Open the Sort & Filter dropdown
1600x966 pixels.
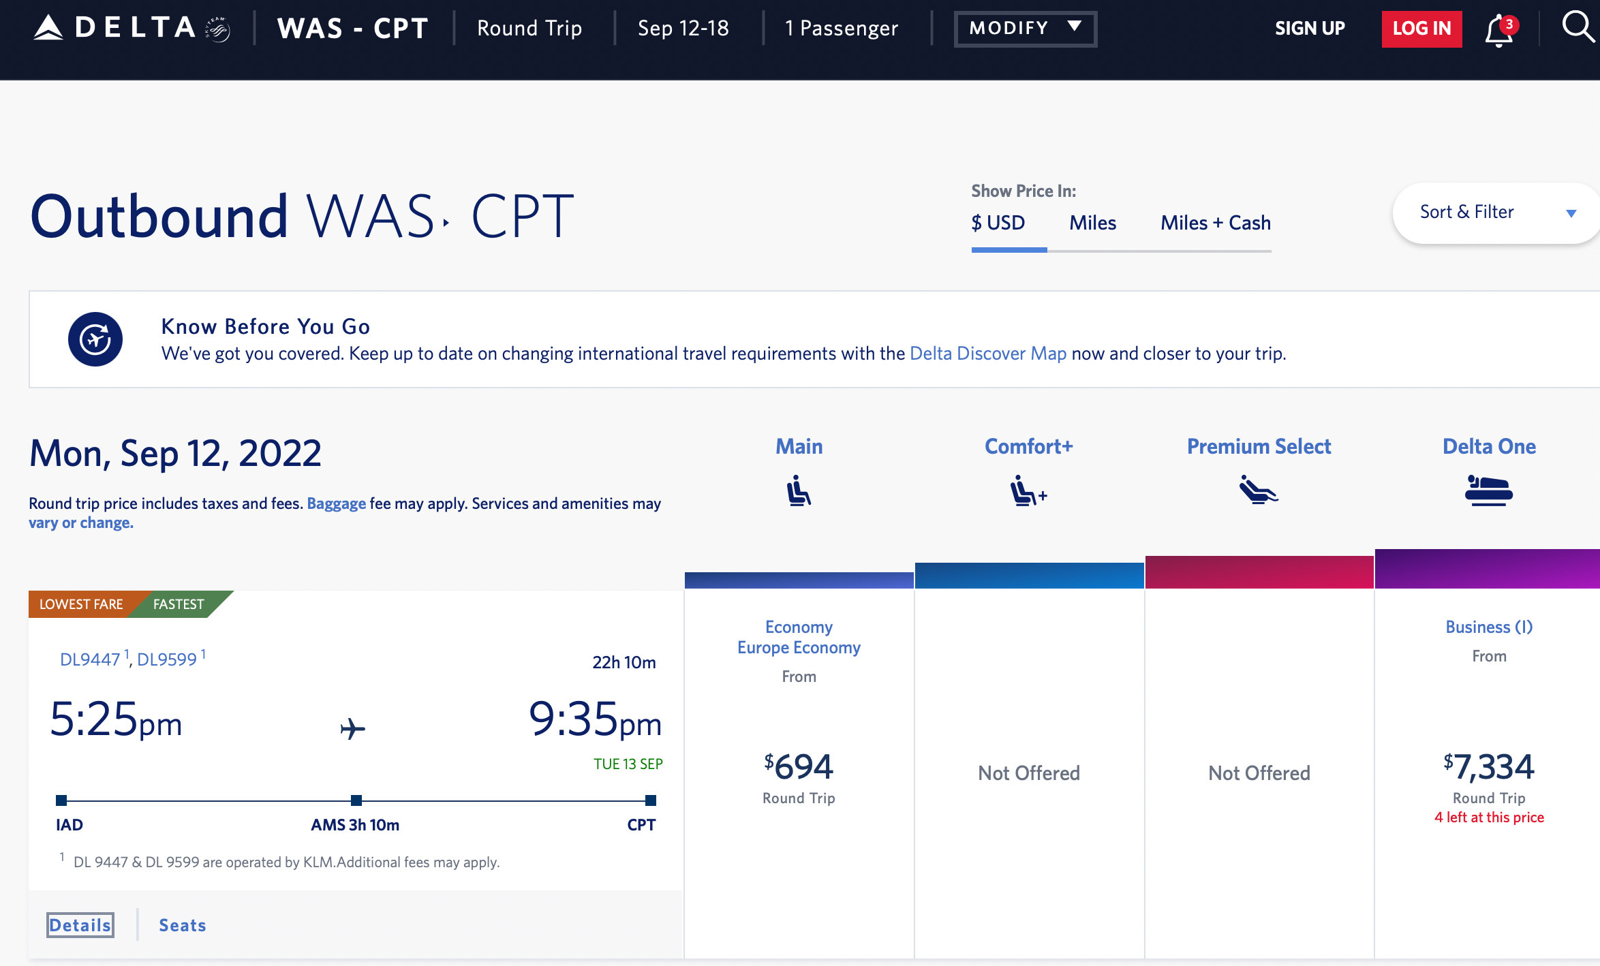pyautogui.click(x=1496, y=213)
